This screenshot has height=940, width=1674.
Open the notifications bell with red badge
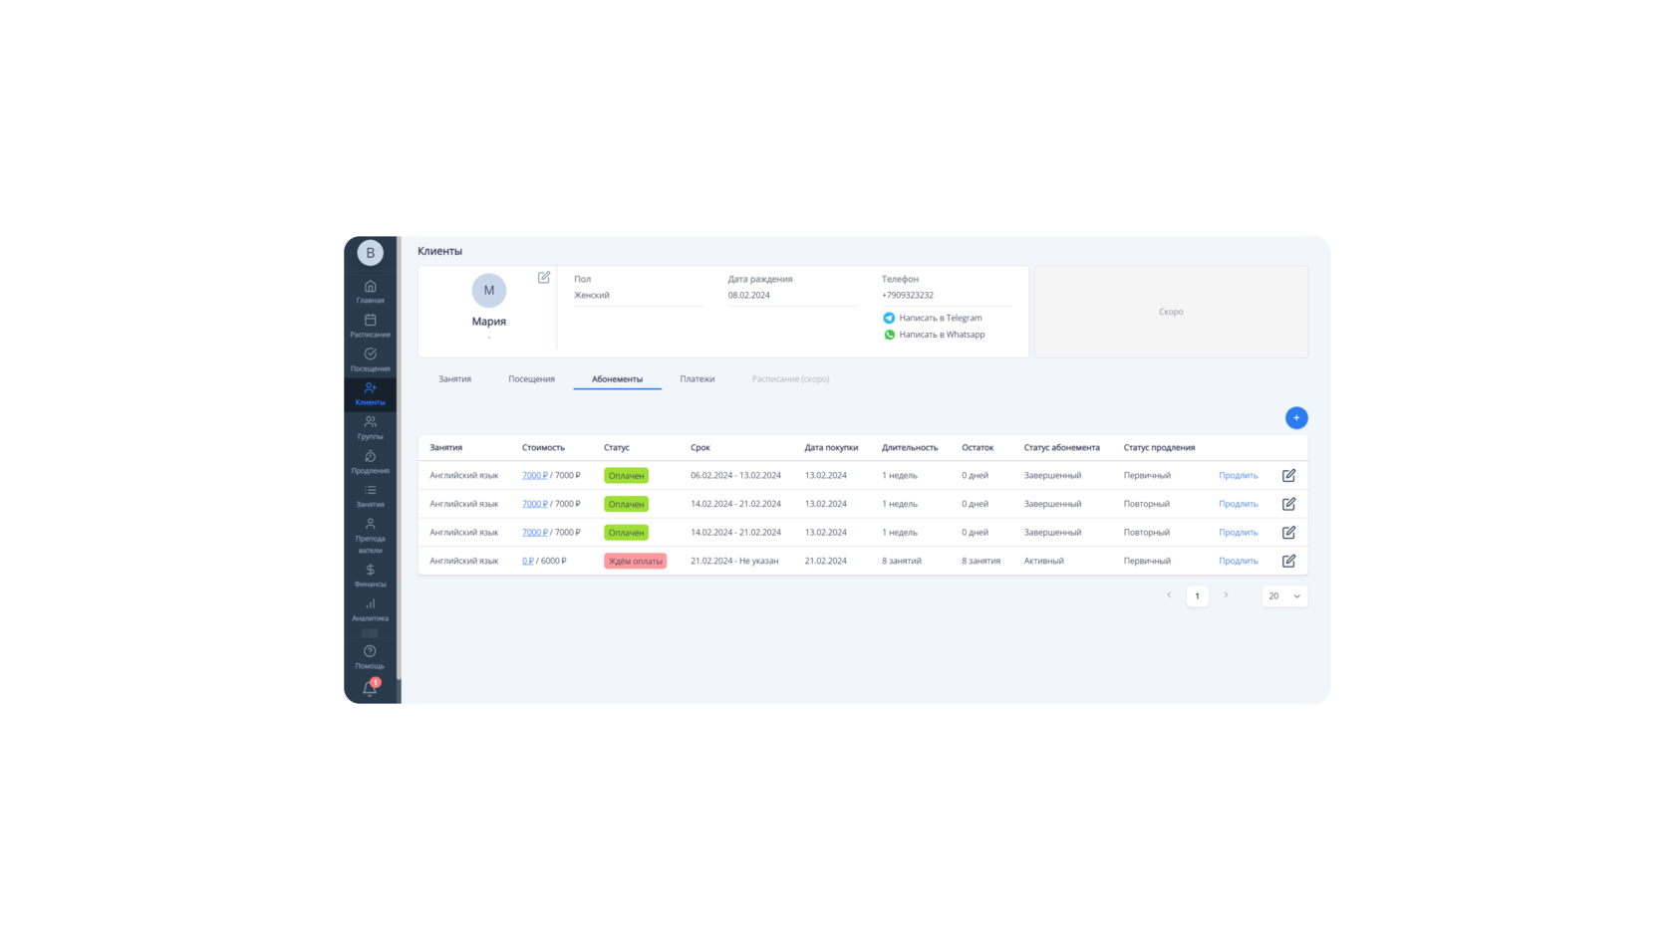coord(370,685)
